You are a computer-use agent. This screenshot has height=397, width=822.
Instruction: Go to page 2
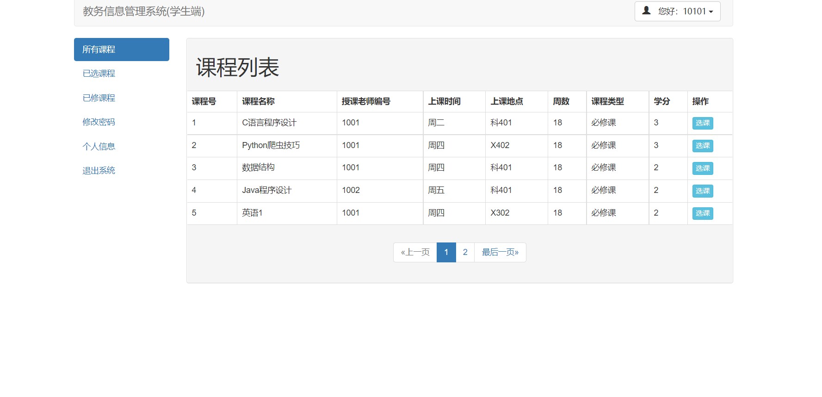(465, 252)
